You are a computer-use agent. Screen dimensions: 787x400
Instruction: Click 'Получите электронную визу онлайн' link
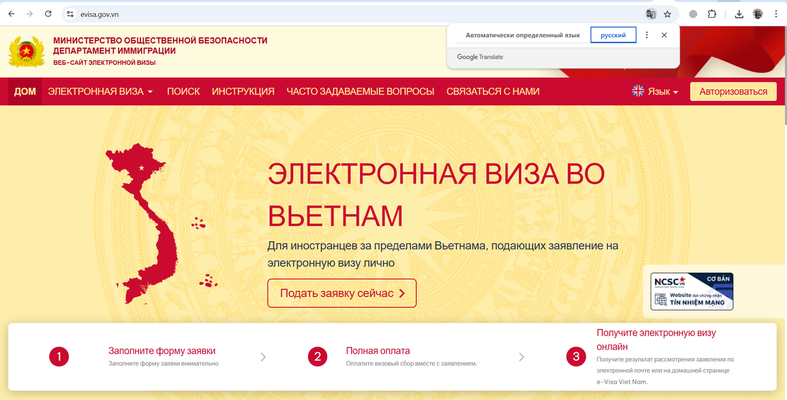pos(656,340)
